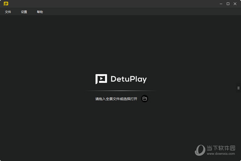Viewport: 241px width, 161px height.
Task: Expand the playlist side panel handle
Action: coord(239,88)
